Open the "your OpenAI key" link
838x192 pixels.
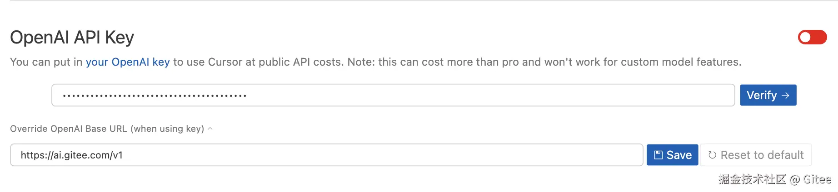coord(128,62)
